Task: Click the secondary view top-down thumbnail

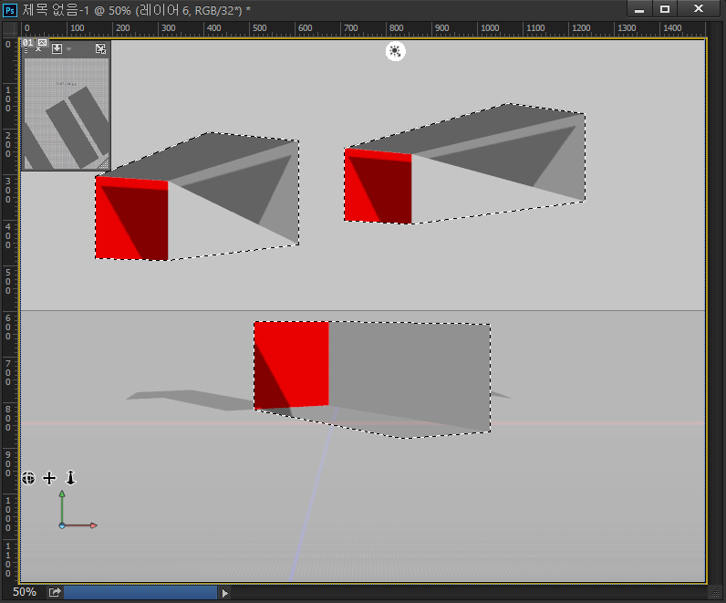Action: point(66,114)
